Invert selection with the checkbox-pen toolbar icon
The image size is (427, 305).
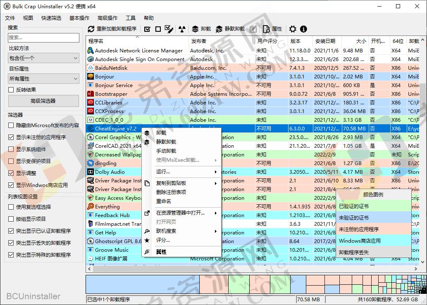click(169, 29)
